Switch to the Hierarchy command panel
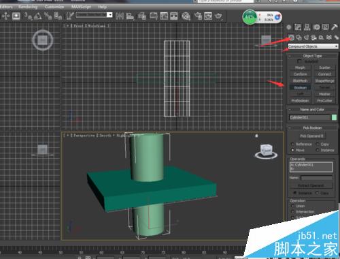This screenshot has height=259, width=340. coord(307,27)
